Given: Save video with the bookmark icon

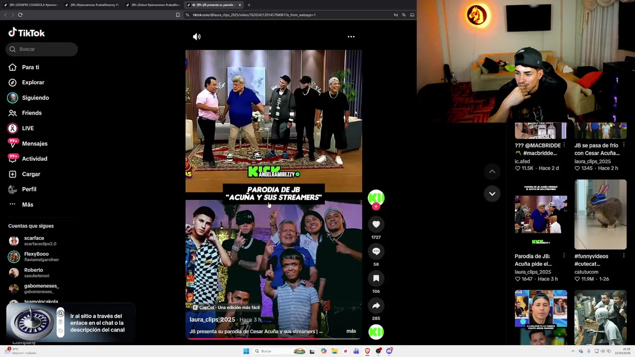Looking at the screenshot, I should (376, 278).
